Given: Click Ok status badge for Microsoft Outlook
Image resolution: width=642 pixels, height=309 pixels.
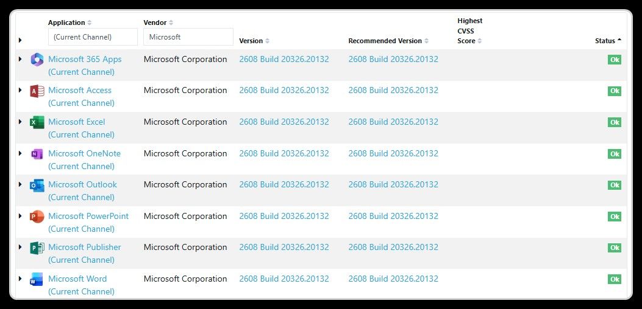Looking at the screenshot, I should [615, 185].
